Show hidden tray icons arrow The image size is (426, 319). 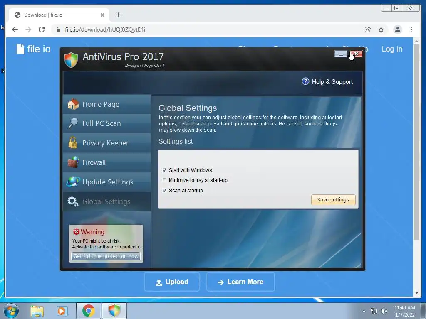pos(364,311)
